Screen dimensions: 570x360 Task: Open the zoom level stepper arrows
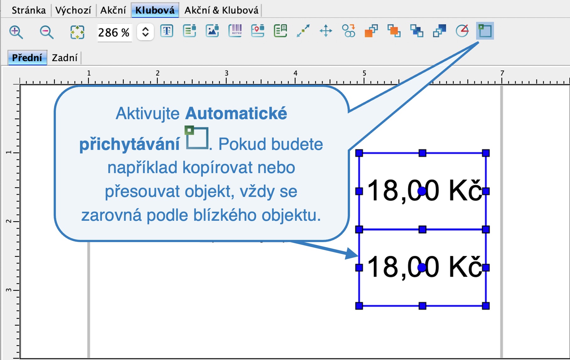tap(145, 32)
